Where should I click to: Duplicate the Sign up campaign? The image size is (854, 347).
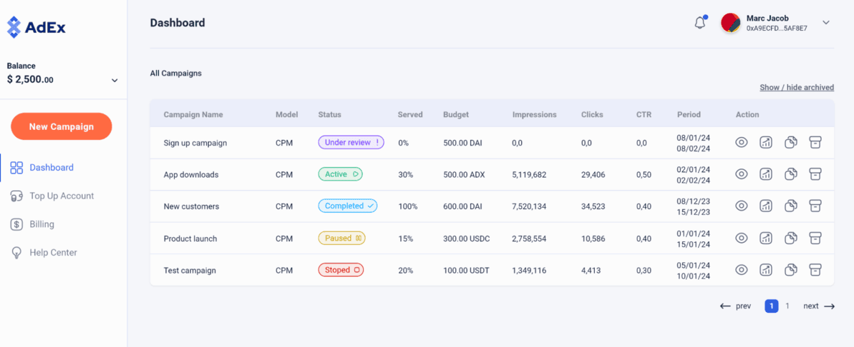click(x=790, y=143)
